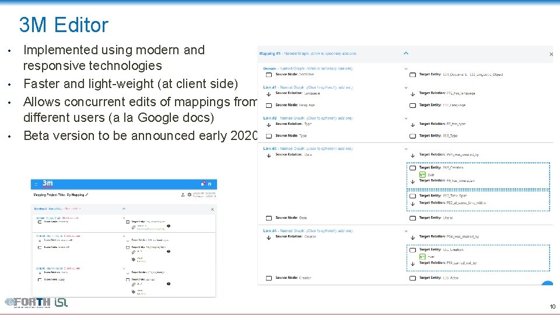Viewport: 560px width, 315px height.
Task: Click the Domain Named Graph link
Action: (x=307, y=69)
